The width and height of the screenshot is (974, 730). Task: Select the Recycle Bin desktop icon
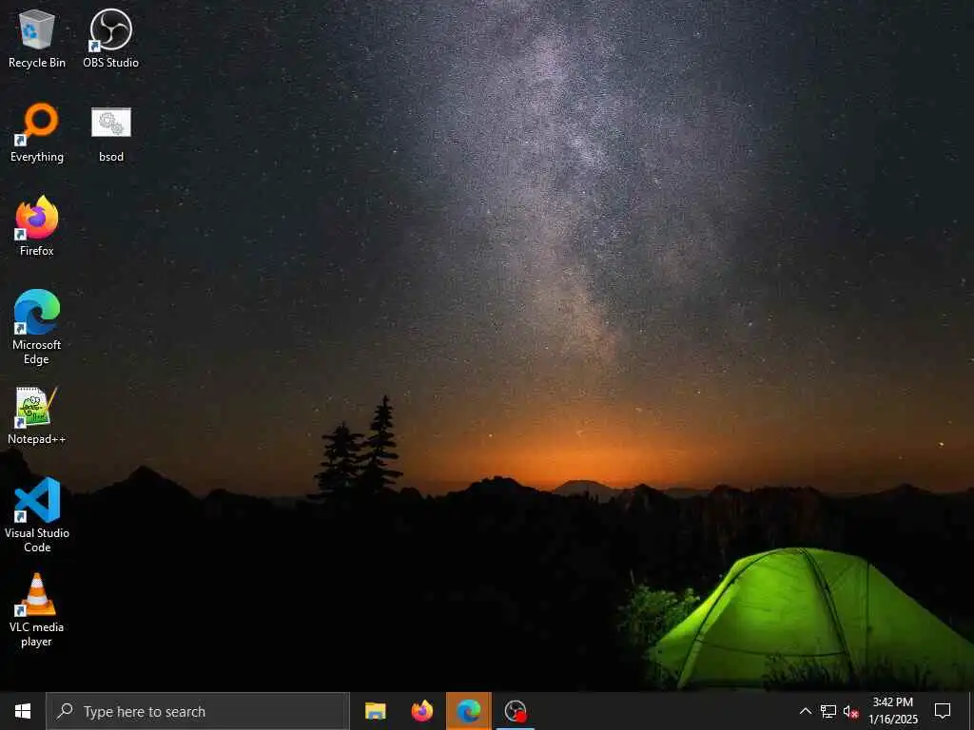(37, 38)
